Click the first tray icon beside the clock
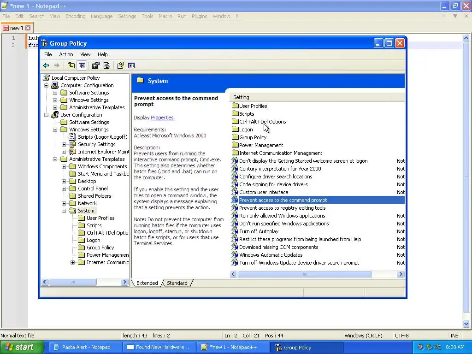The width and height of the screenshot is (472, 354). 420,347
